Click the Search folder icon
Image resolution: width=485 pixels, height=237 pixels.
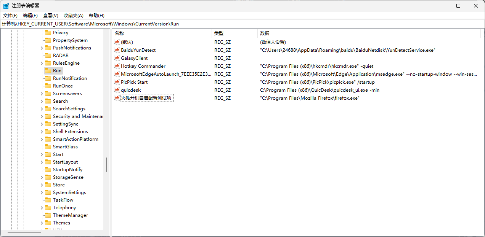coord(48,101)
